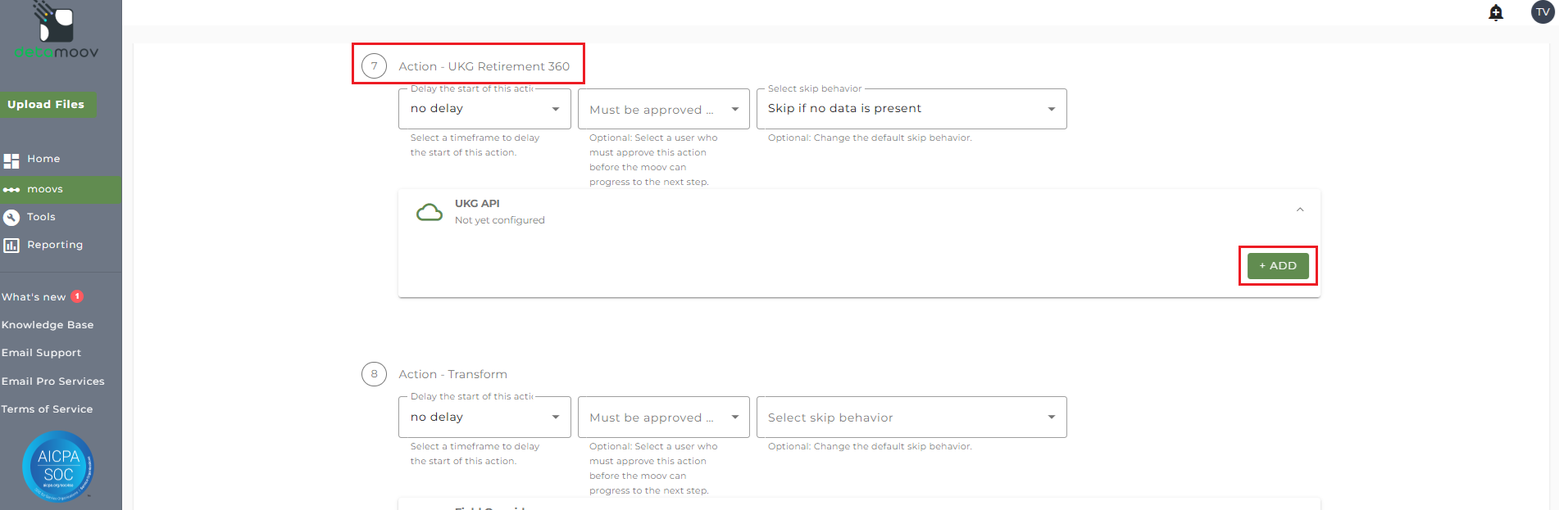Open the moovs menu item
The width and height of the screenshot is (1559, 510).
coord(45,189)
